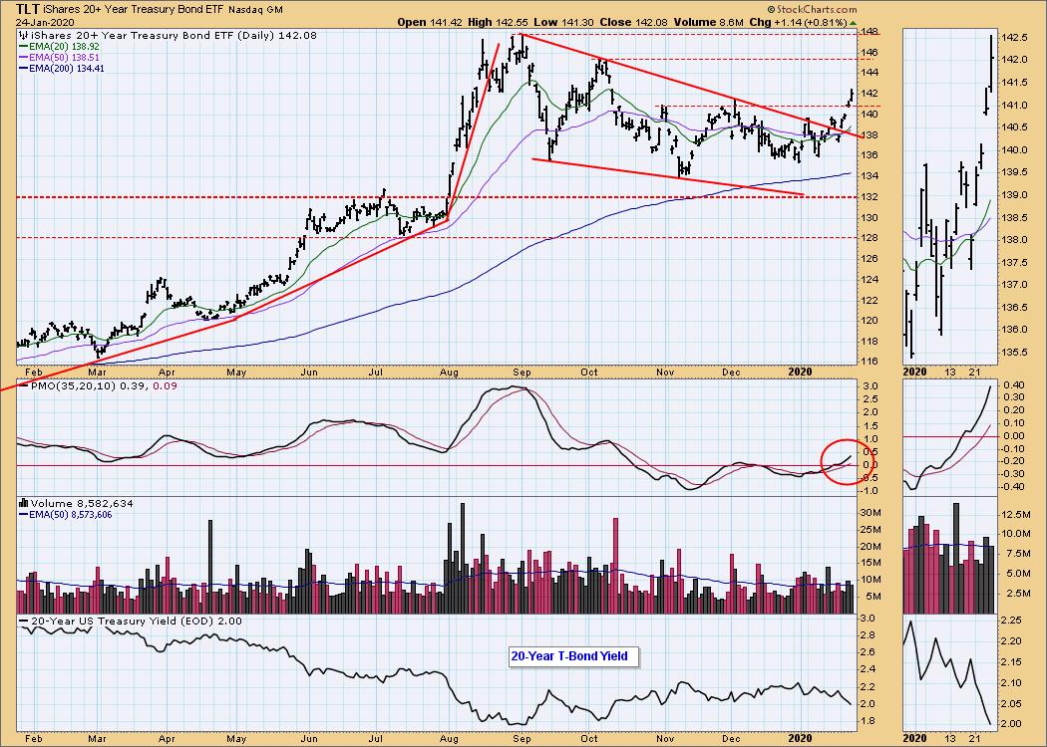Click the 20-Year T-Bond Yield annotation box
The height and width of the screenshot is (747, 1047).
573,656
